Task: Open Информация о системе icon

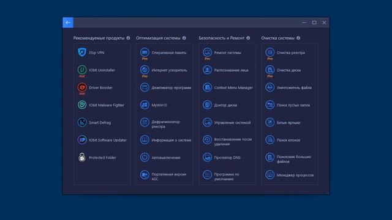Action: (x=145, y=140)
